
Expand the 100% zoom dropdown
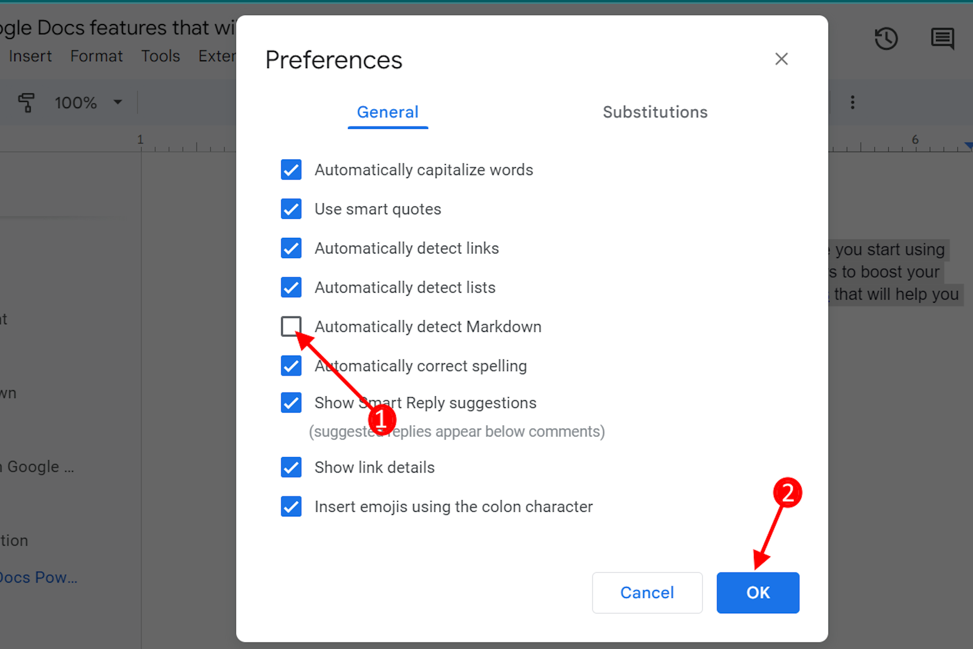[88, 102]
